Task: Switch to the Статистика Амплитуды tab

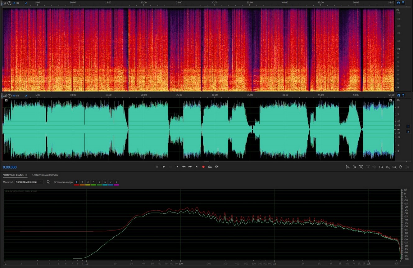Action: pyautogui.click(x=45, y=175)
